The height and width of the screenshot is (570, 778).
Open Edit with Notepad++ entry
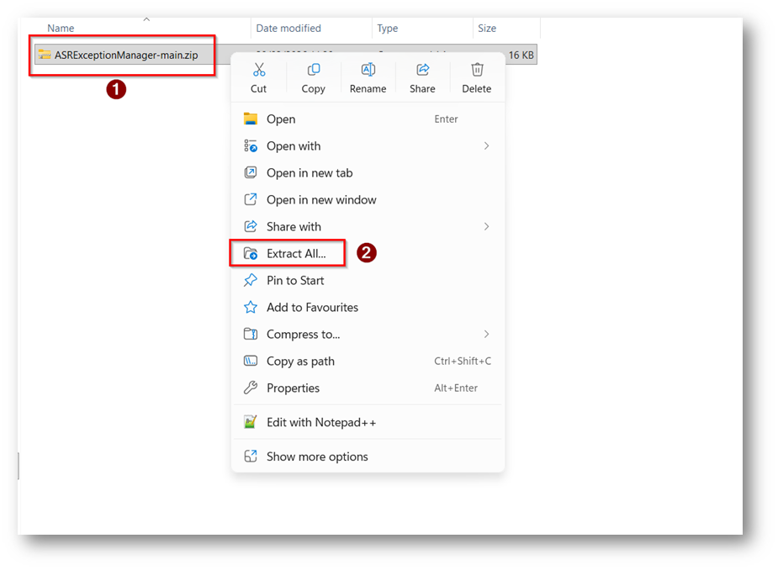[x=320, y=423]
